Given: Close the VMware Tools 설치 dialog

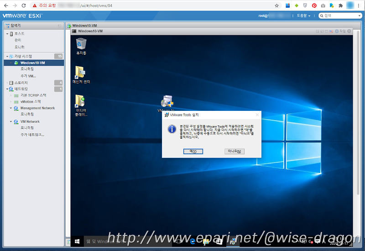Looking at the screenshot, I should 257,115.
